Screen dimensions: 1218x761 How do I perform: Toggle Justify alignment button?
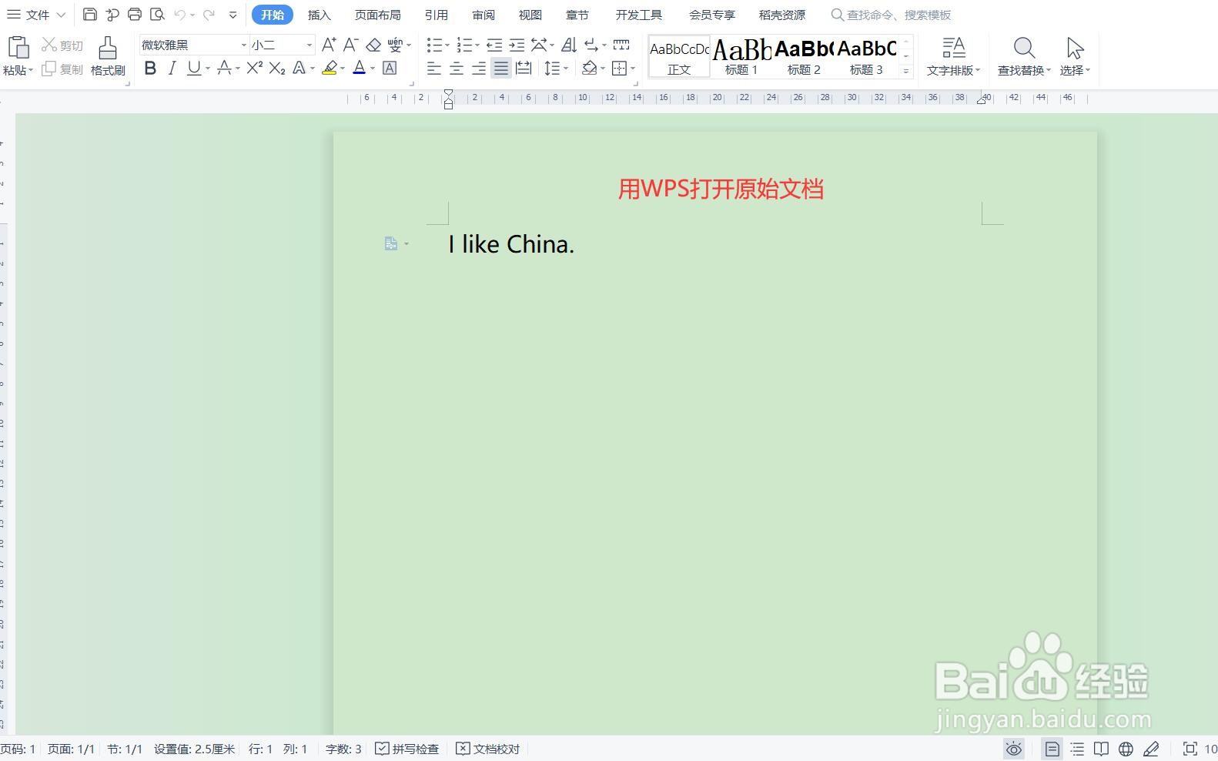501,69
